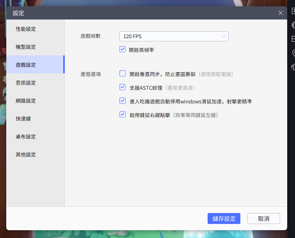Screen dimensions: 295x238
Task: Toggle 進入吃雞遊戲自動停用windows滑鼠加速 checkbox
Action: coord(123,101)
